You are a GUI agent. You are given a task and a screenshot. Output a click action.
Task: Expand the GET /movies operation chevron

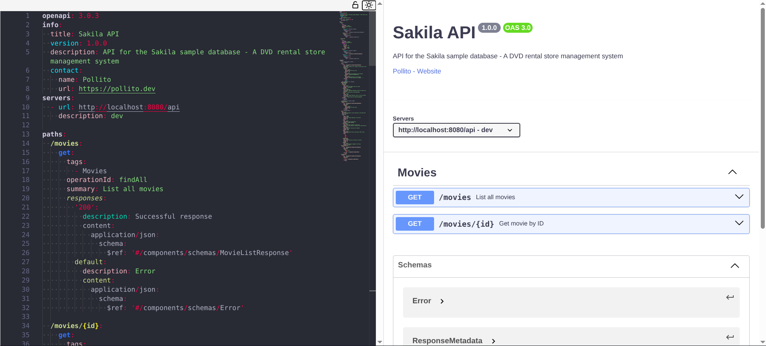pos(739,197)
